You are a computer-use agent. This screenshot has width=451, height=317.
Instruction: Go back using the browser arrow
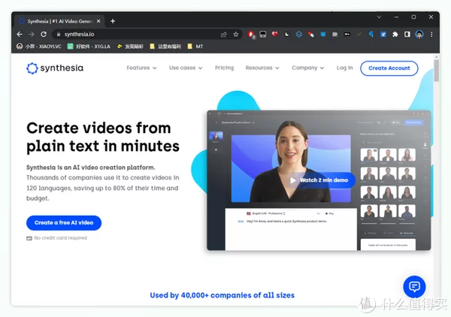click(20, 35)
